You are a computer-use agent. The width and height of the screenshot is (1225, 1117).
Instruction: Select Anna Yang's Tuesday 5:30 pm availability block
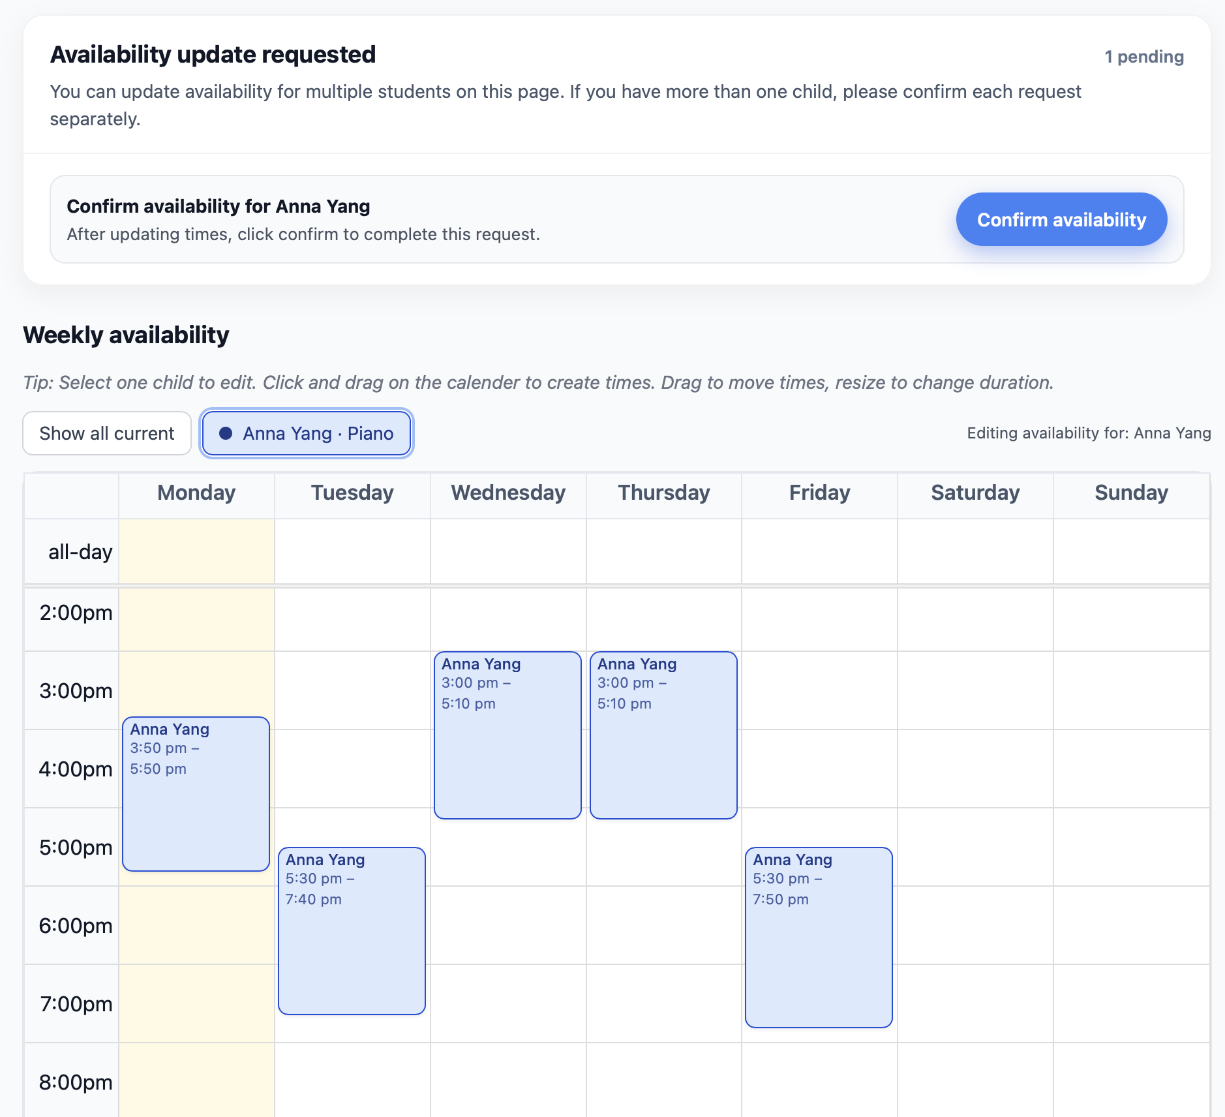352,930
